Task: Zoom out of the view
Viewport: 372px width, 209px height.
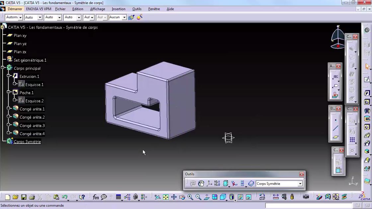Action: click(198, 197)
